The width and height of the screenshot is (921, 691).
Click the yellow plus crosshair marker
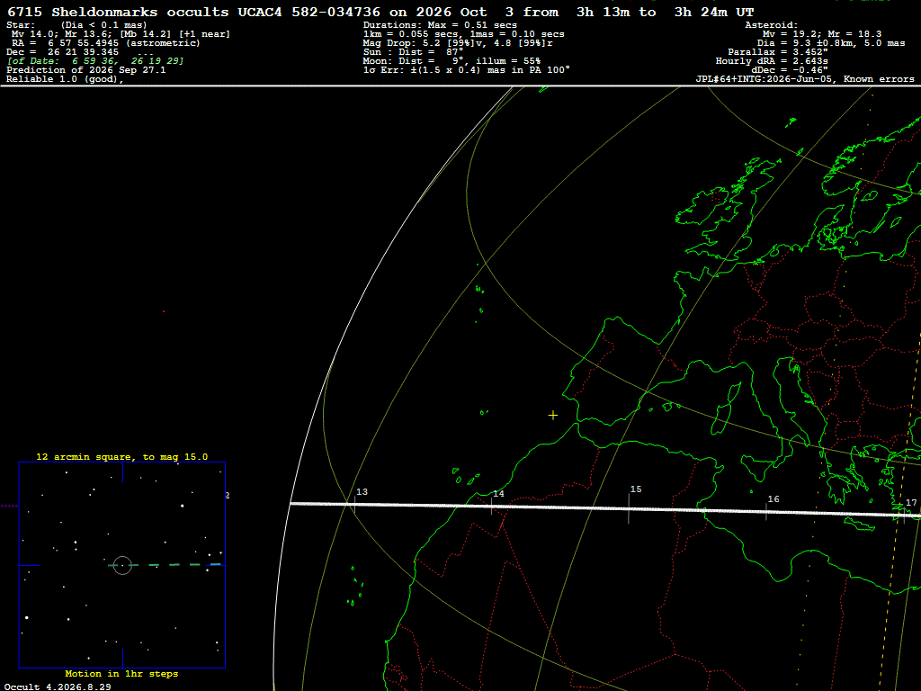pos(553,416)
